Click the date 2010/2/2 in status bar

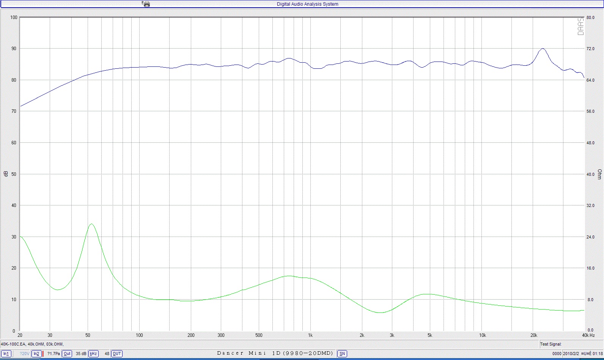[571, 354]
